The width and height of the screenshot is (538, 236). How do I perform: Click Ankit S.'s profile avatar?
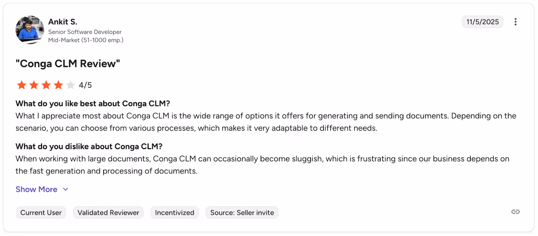pos(30,30)
